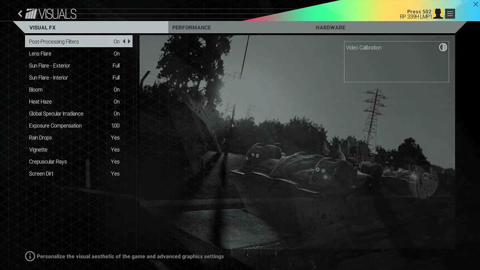Image resolution: width=480 pixels, height=270 pixels.
Task: Close the window with the X
Action: (475, 4)
